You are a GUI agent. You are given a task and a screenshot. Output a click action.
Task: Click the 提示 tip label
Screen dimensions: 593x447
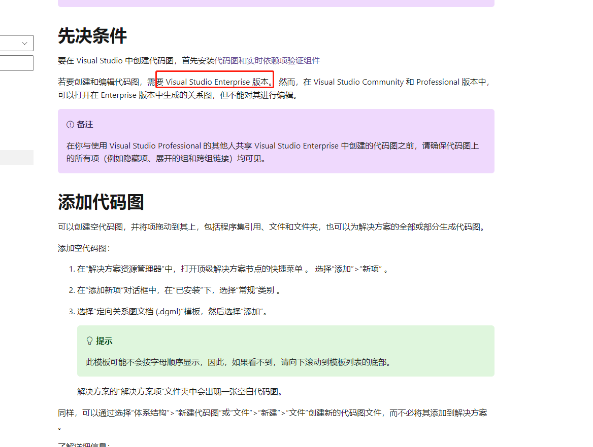pyautogui.click(x=105, y=341)
